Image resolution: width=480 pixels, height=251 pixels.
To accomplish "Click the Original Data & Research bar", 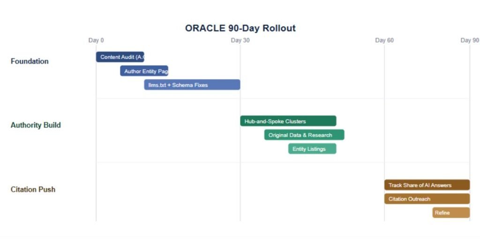I will tap(304, 135).
